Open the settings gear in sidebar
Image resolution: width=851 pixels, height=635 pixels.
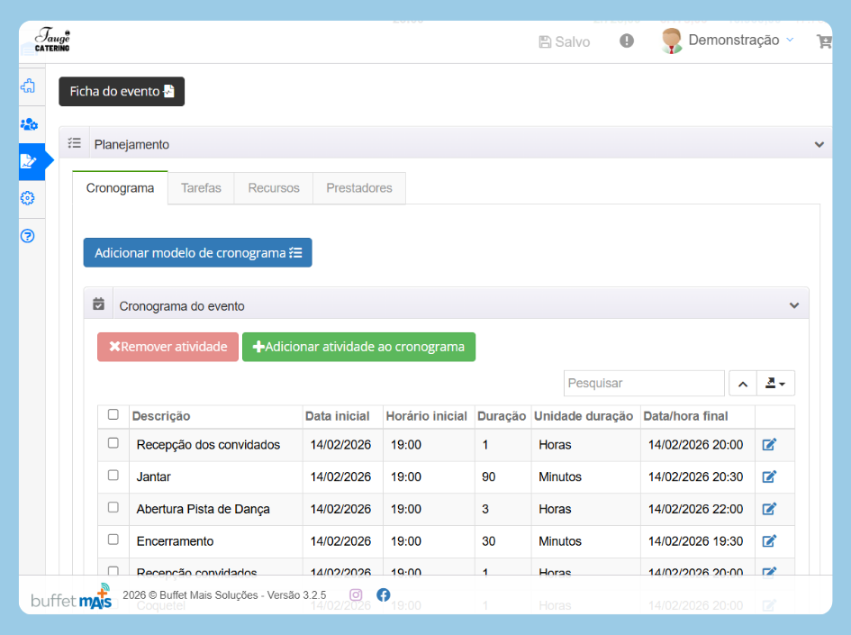click(28, 198)
